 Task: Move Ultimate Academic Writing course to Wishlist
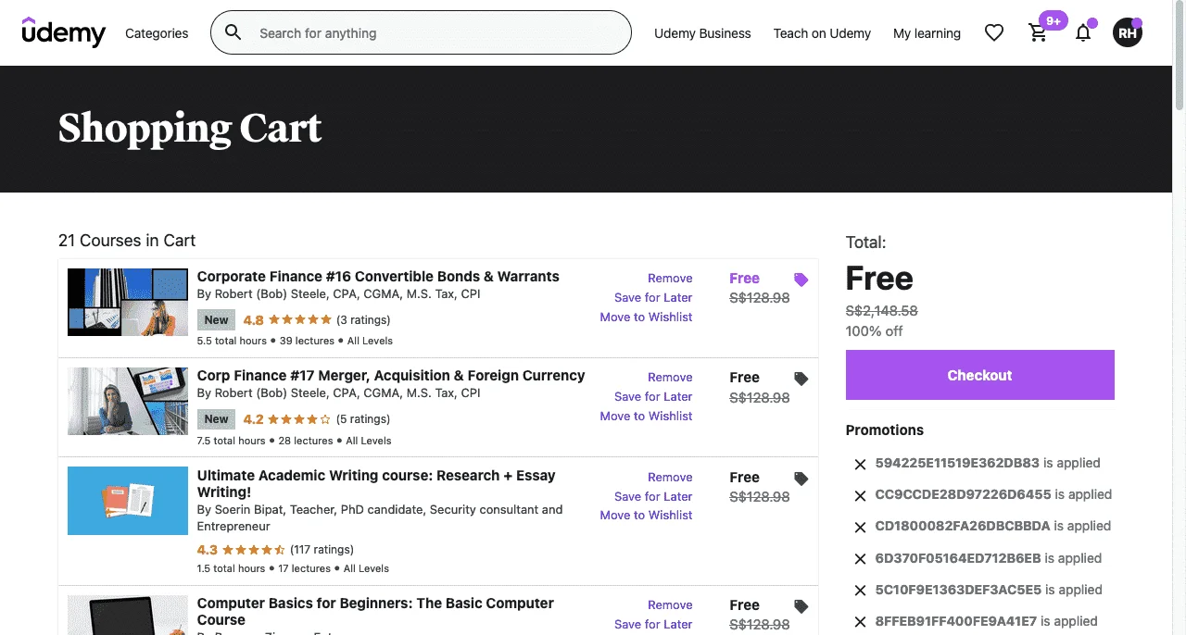tap(646, 515)
